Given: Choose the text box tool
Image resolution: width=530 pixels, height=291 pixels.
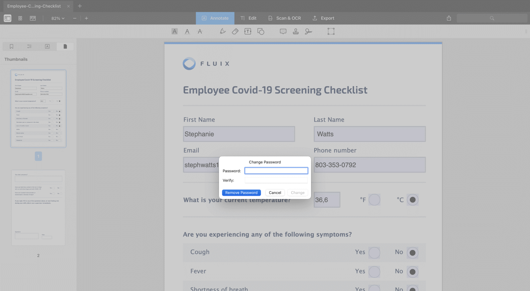Looking at the screenshot, I should coord(248,31).
